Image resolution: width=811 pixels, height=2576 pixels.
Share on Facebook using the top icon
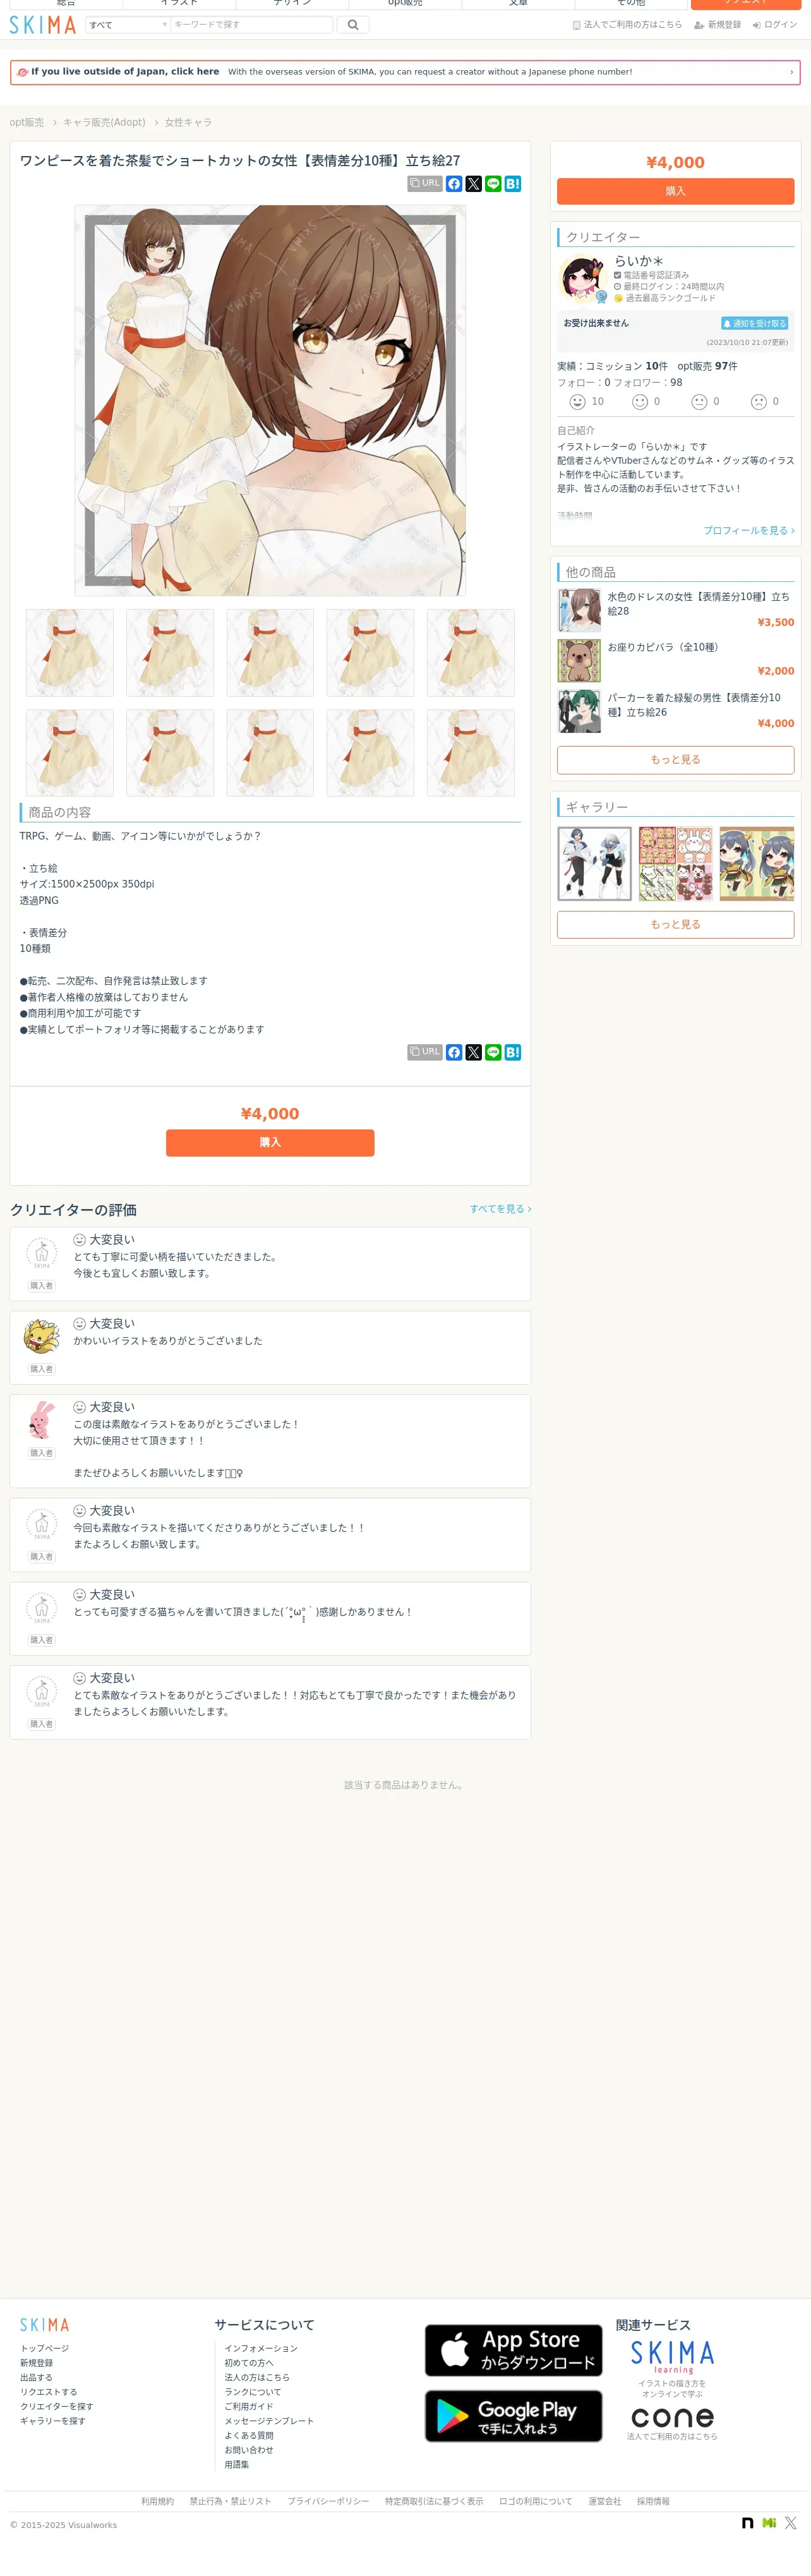point(454,184)
